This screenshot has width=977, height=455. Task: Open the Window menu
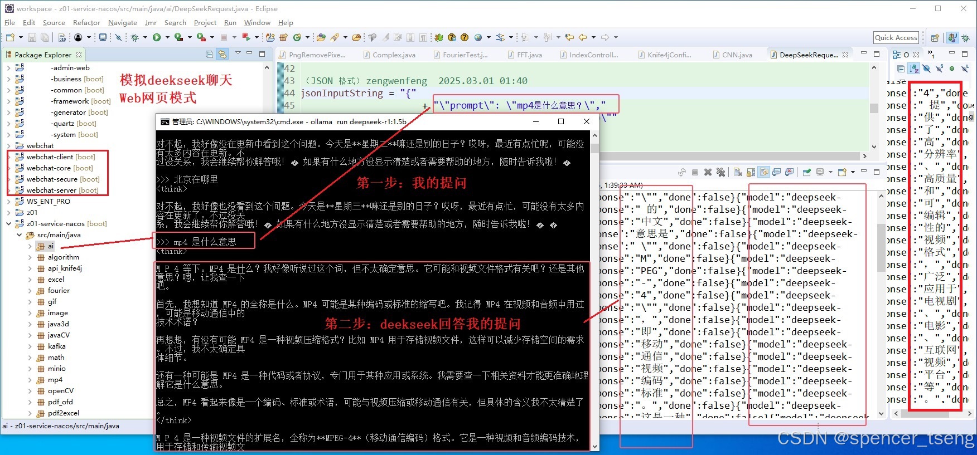(x=257, y=23)
